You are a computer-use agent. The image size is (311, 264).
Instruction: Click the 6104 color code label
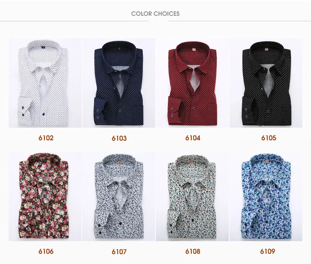(x=193, y=138)
